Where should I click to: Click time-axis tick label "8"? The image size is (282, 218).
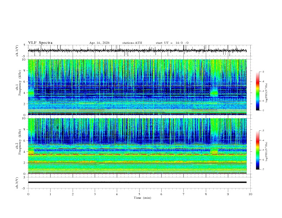tap(206, 194)
